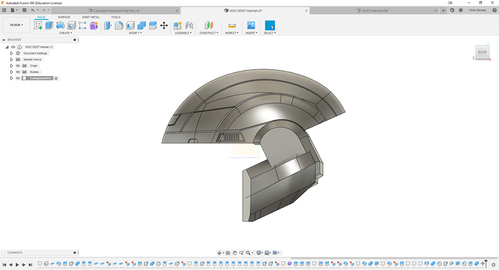This screenshot has height=270, width=499.
Task: Open the INSPECT dropdown menu
Action: (x=231, y=33)
